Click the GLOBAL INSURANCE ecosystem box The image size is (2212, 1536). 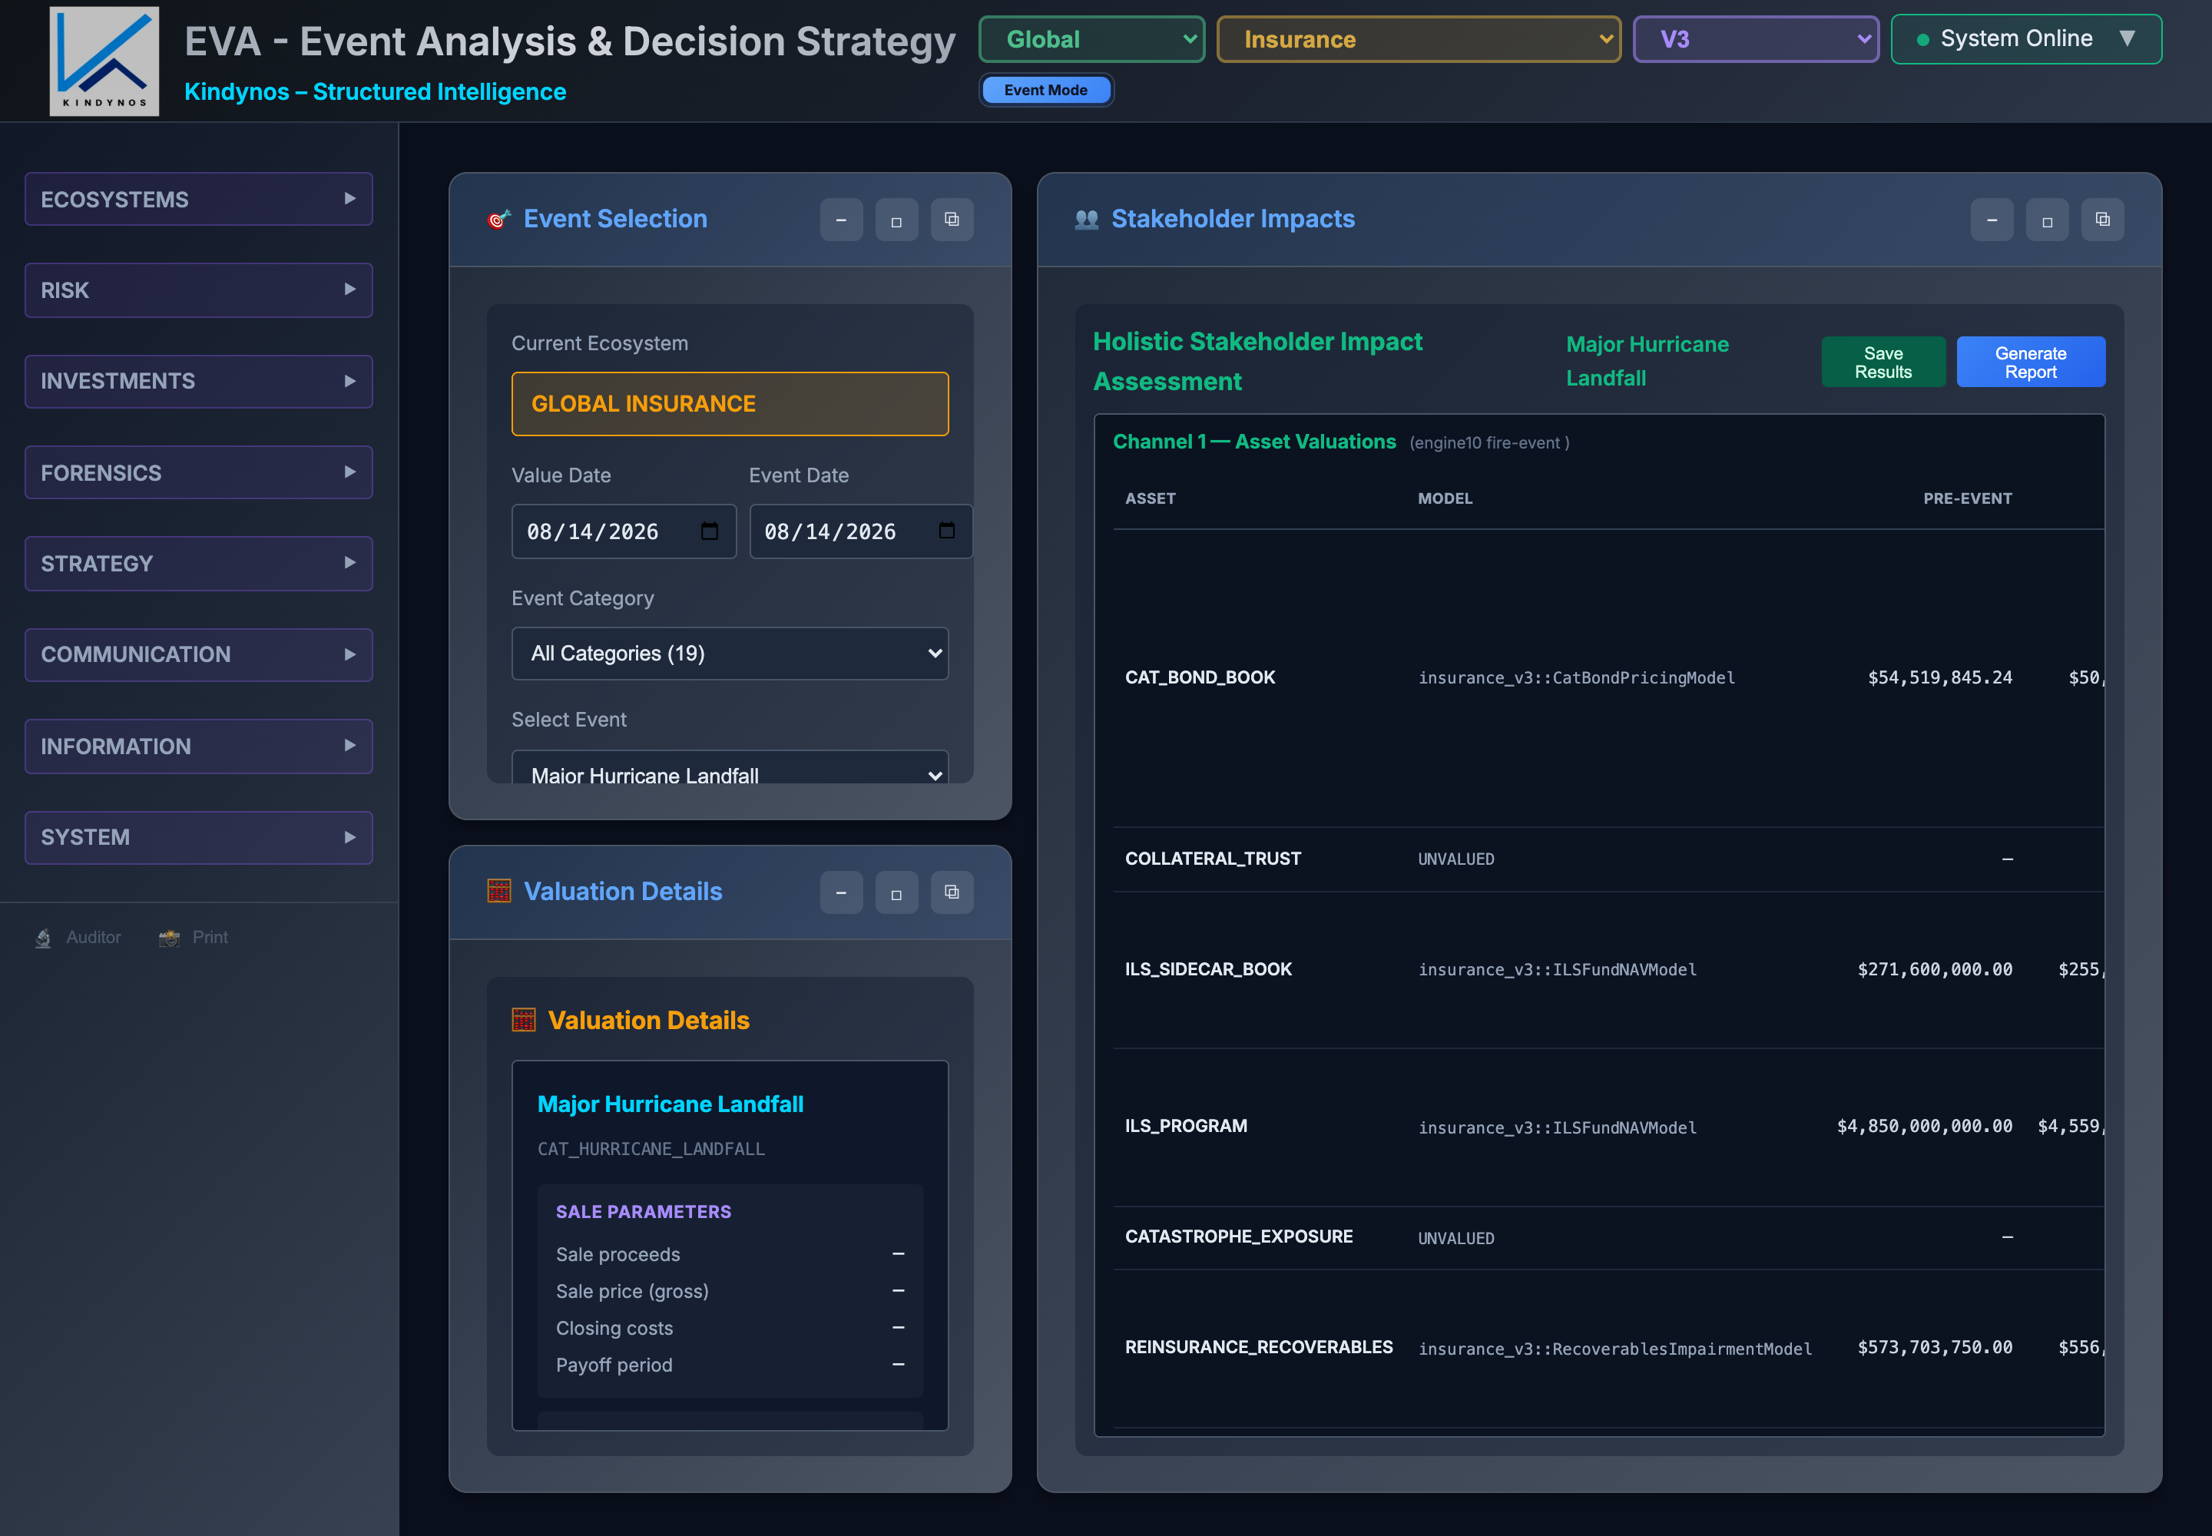[x=730, y=404]
